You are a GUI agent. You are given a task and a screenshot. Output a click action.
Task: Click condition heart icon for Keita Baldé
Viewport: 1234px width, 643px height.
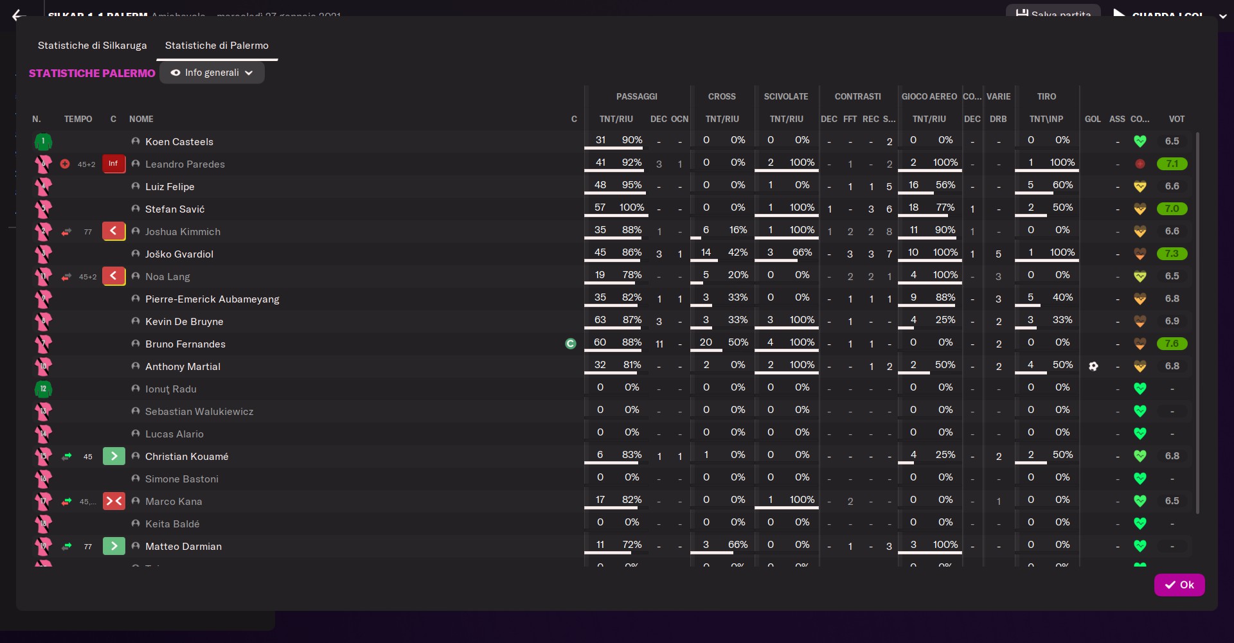coord(1140,524)
